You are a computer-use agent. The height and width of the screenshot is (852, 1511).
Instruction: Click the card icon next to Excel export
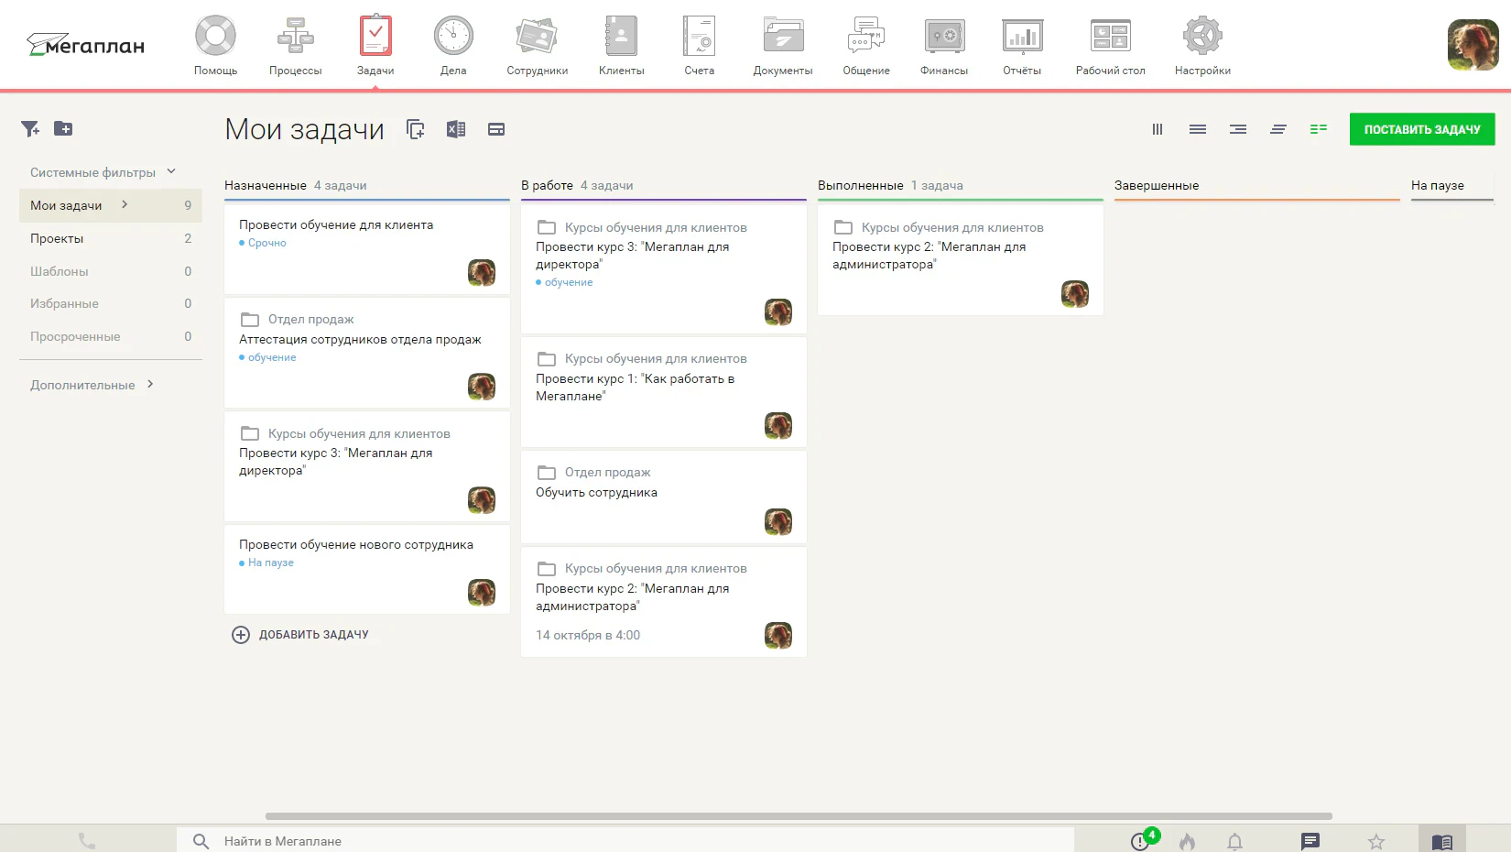(x=496, y=129)
